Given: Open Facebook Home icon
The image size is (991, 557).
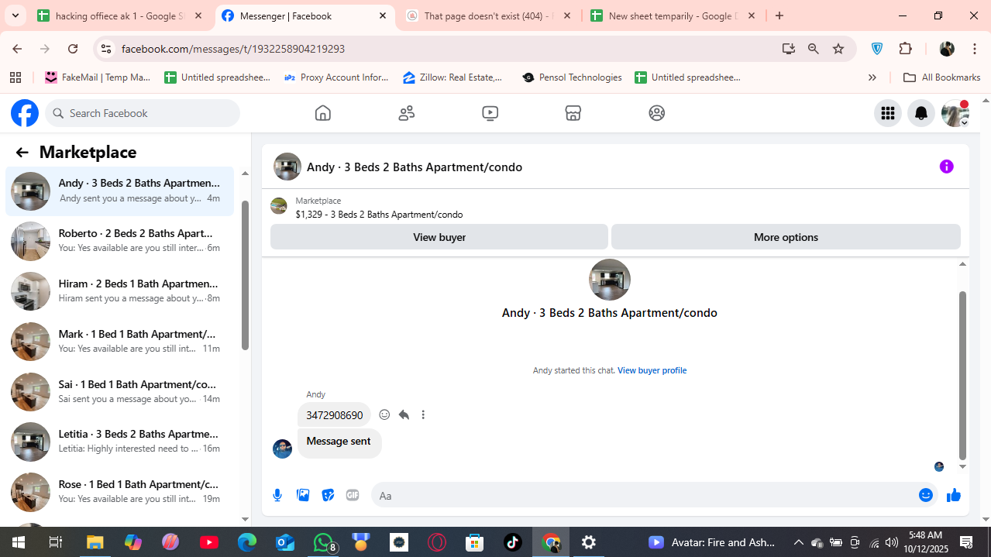Looking at the screenshot, I should (x=323, y=113).
